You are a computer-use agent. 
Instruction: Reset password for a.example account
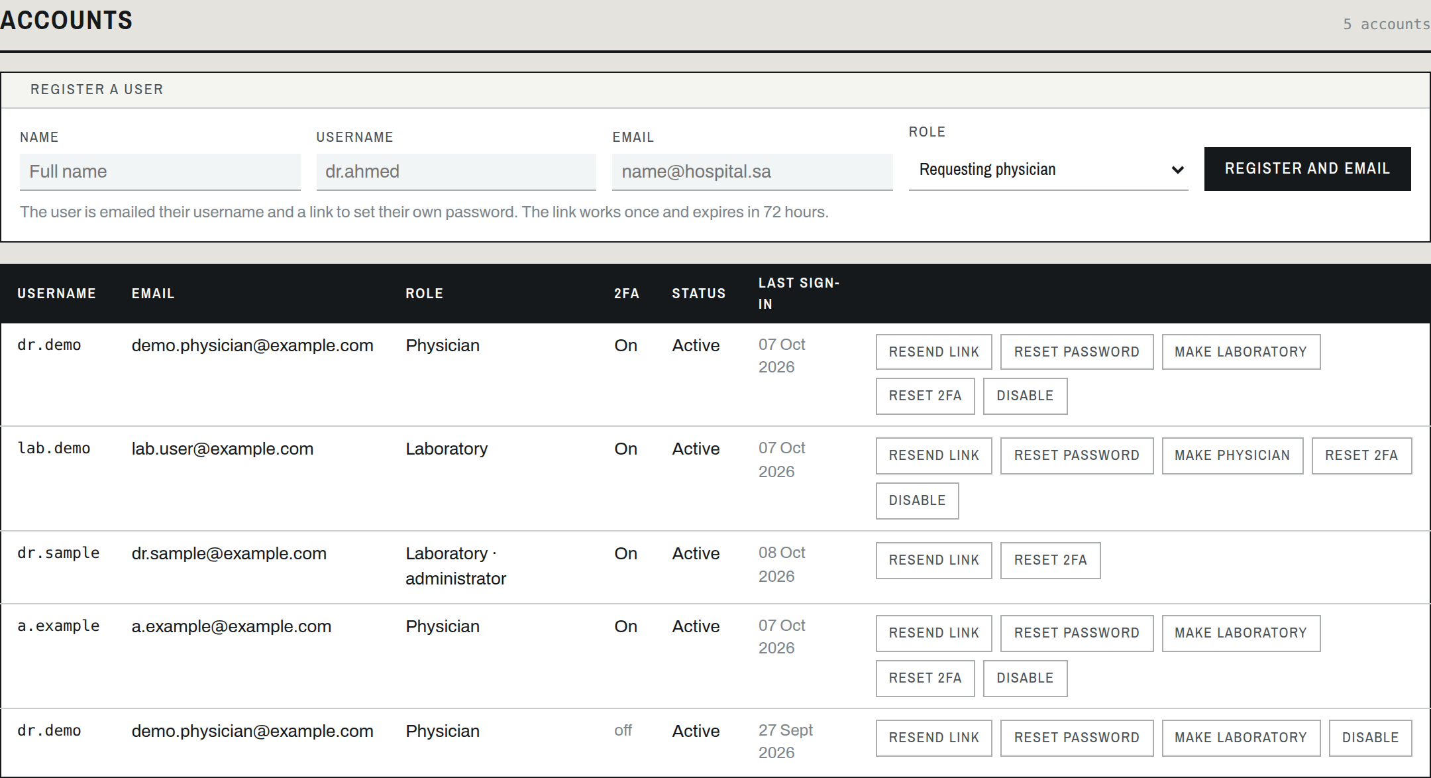tap(1077, 633)
